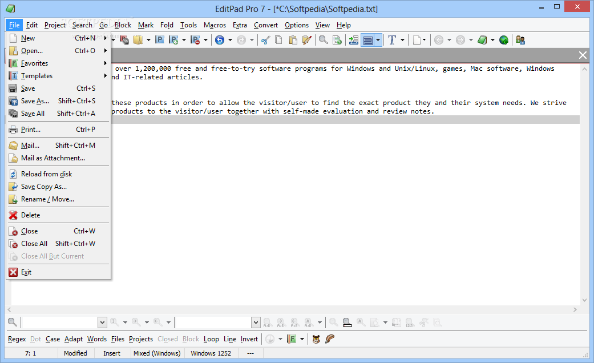Click the RegexBuddy owl icon

(316, 339)
